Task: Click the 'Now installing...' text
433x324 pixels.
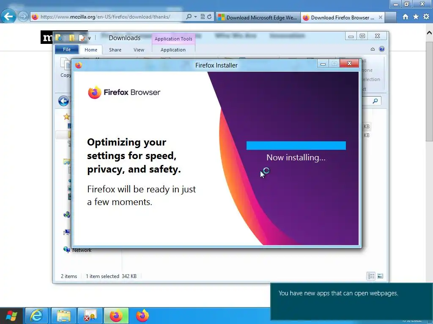Action: click(x=296, y=157)
